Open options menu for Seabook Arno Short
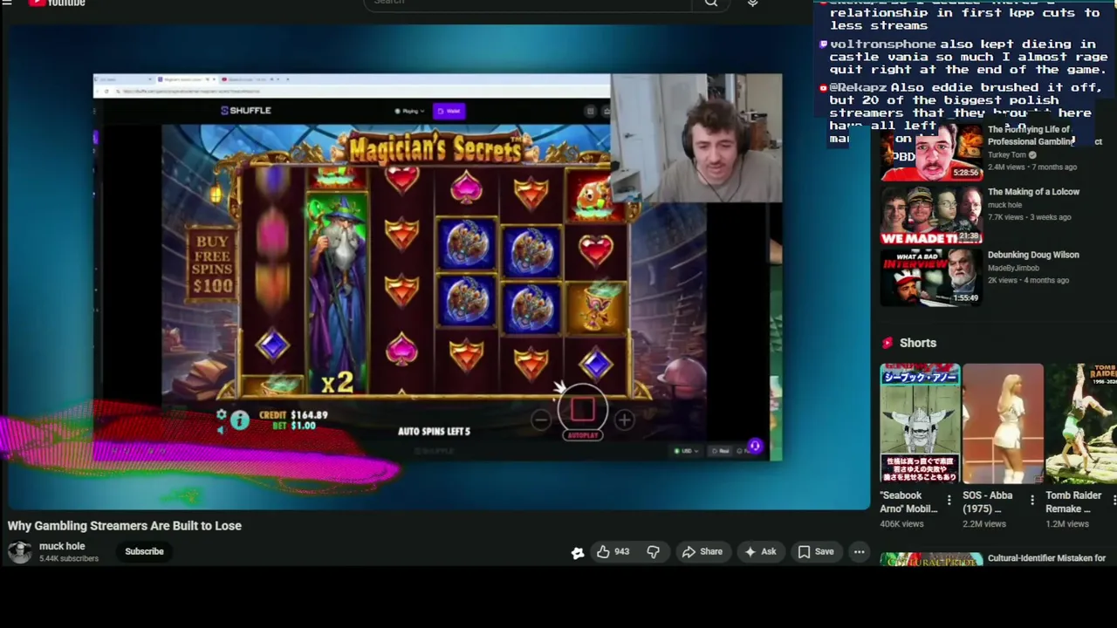 [x=949, y=500]
